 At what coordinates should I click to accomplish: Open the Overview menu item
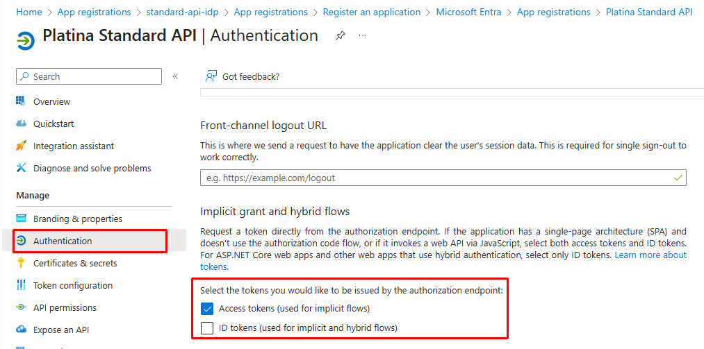pos(51,101)
